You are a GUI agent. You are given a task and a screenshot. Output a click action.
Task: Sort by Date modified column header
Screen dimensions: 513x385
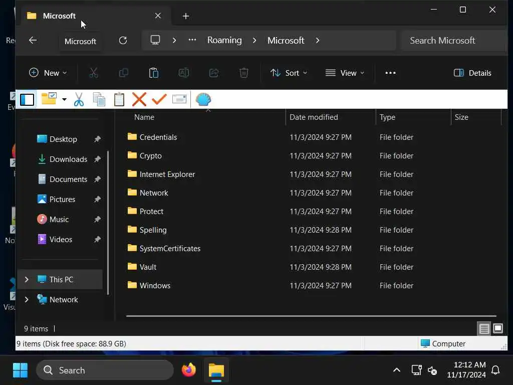[x=314, y=117]
